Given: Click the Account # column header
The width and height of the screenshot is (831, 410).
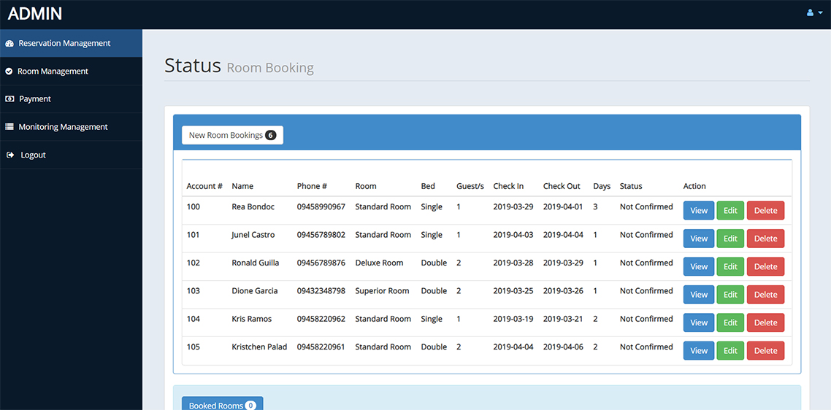Looking at the screenshot, I should (204, 187).
